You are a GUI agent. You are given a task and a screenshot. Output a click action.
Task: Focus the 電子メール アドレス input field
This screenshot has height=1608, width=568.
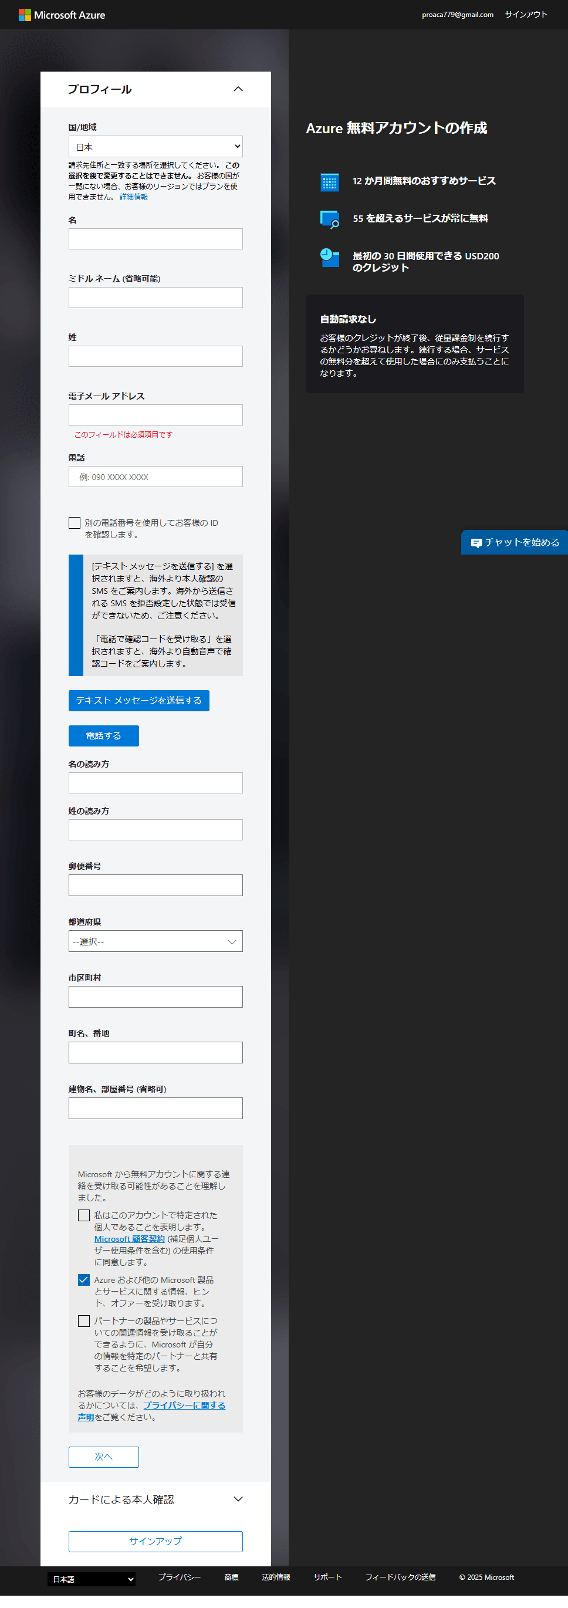(155, 415)
